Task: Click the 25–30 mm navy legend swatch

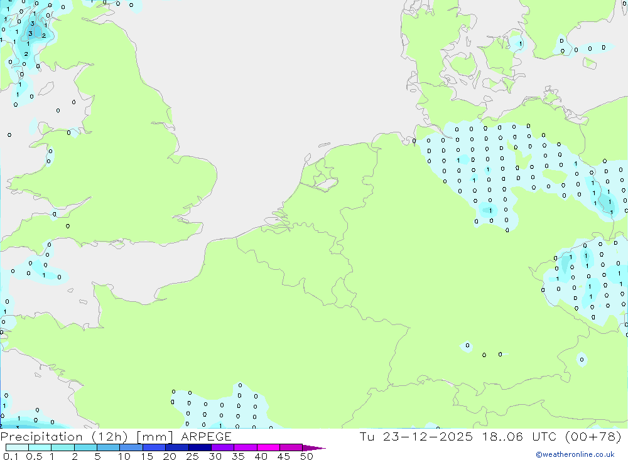Action: point(200,447)
